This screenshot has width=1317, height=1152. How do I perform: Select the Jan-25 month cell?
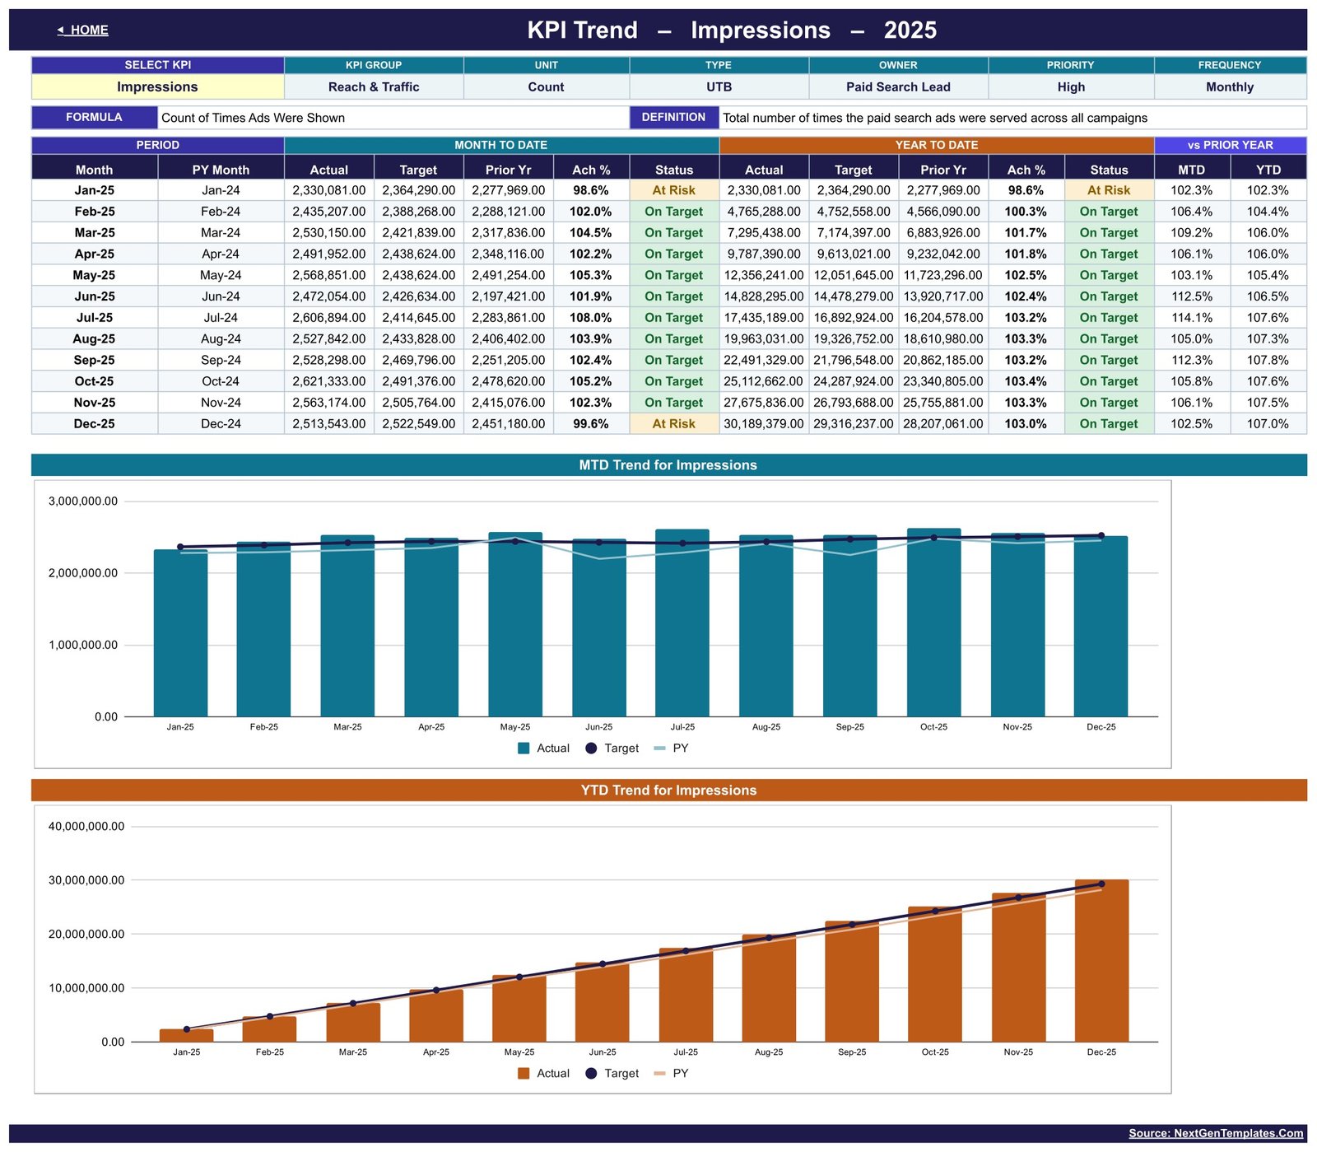coord(95,190)
